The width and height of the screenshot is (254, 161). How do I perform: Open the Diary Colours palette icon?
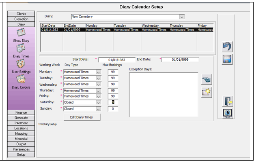21,79
